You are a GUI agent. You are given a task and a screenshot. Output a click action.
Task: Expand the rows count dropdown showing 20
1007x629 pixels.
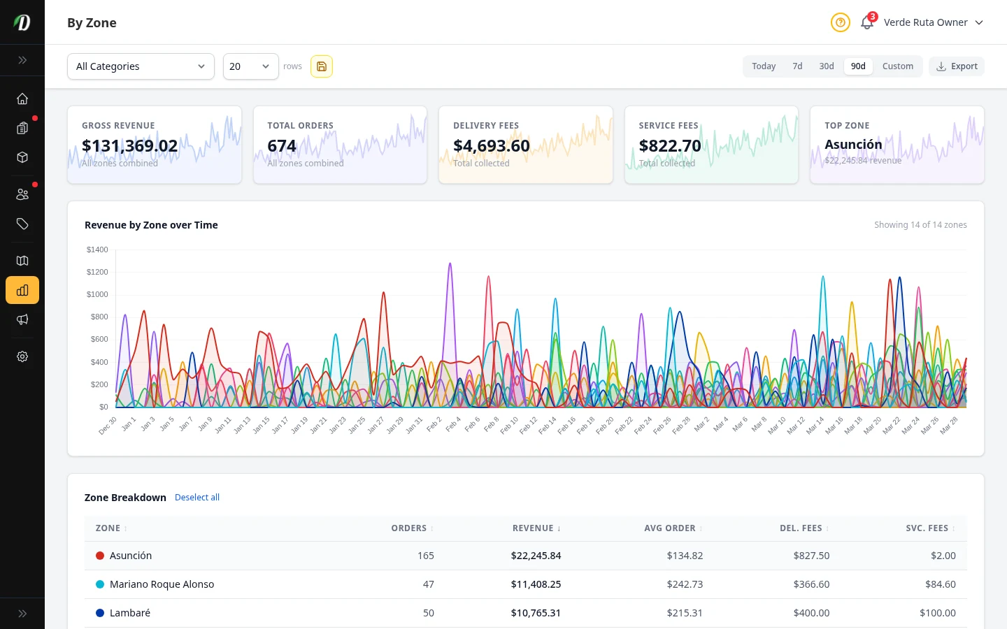coord(250,66)
